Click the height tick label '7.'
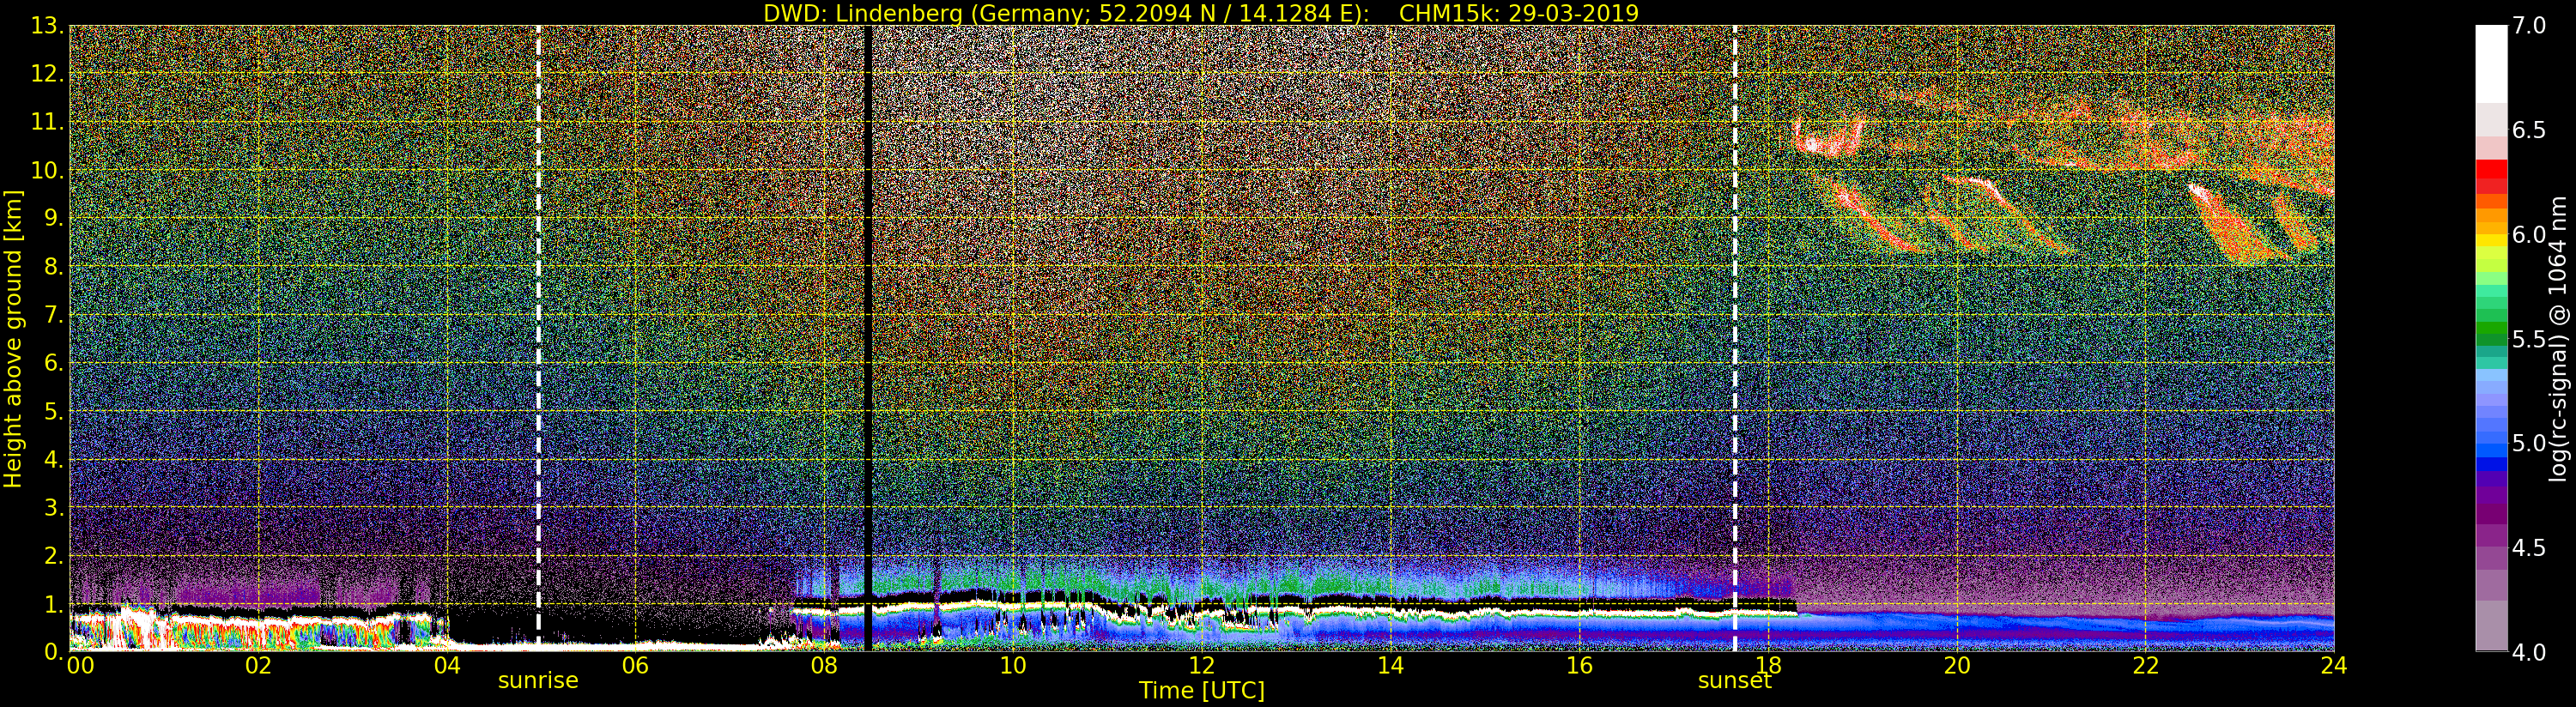The height and width of the screenshot is (707, 2576). point(54,315)
